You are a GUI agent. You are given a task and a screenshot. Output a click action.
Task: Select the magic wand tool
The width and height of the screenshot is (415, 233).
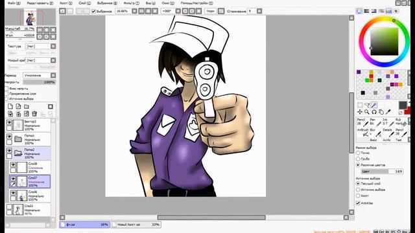pos(373,105)
